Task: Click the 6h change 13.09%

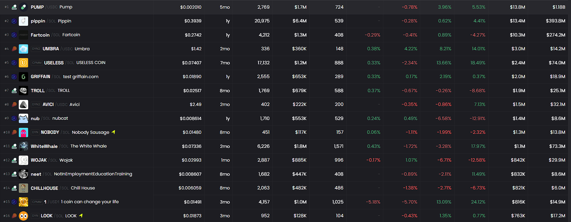Action: [444, 202]
